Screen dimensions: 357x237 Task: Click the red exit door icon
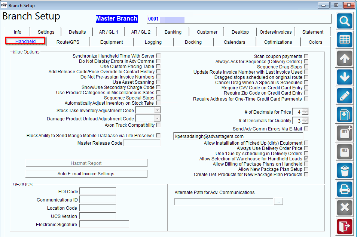point(345,226)
